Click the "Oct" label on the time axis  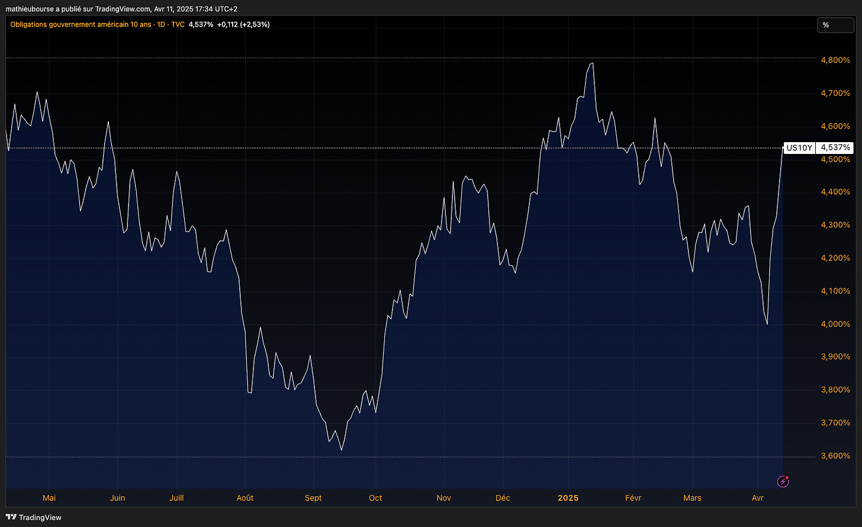pos(375,498)
